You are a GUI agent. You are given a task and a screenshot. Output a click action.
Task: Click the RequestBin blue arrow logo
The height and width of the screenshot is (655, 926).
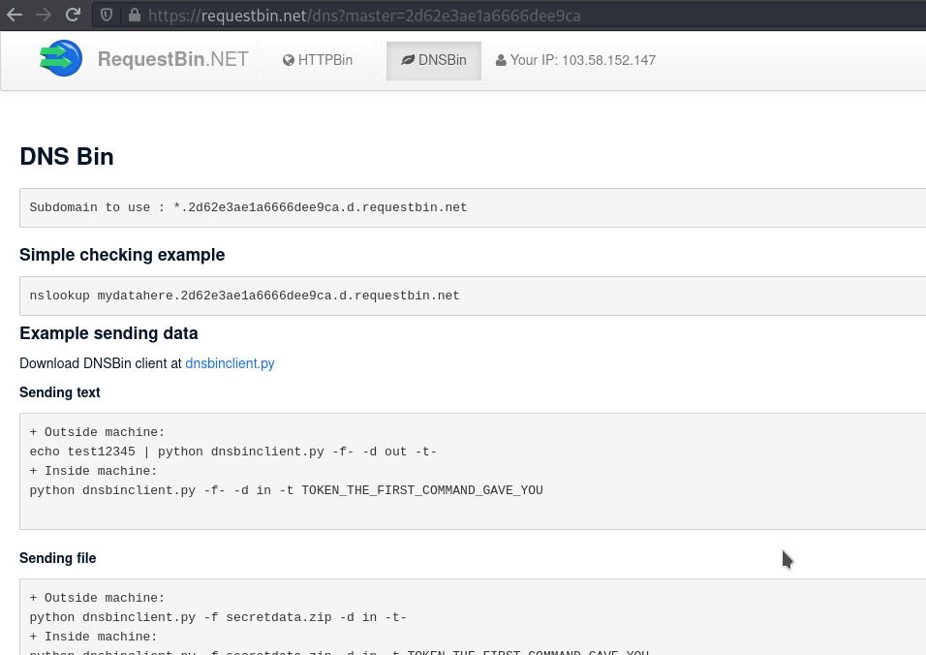(61, 58)
